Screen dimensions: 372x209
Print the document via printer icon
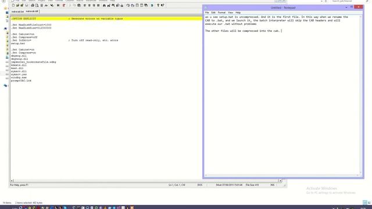33,5
